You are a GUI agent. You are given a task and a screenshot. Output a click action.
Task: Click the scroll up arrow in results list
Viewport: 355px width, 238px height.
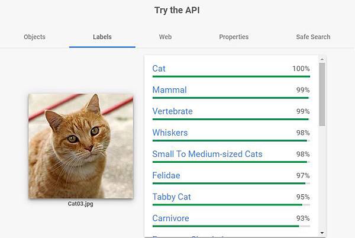tap(322, 59)
